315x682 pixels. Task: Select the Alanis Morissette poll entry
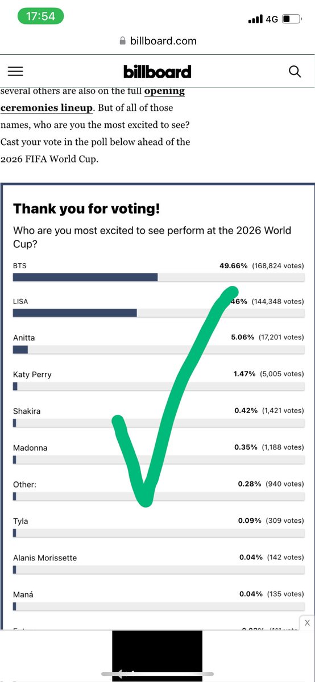[x=159, y=563]
